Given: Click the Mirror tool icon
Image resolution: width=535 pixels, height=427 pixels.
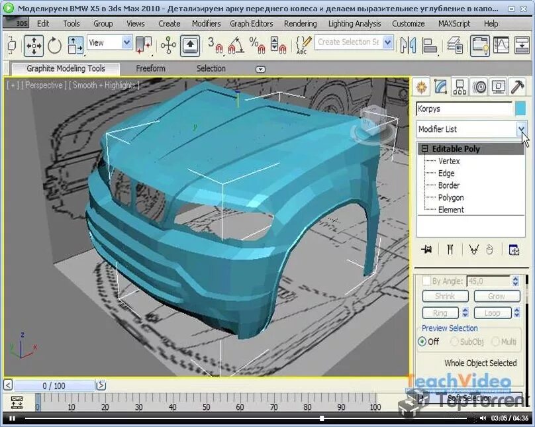Looking at the screenshot, I should click(408, 46).
